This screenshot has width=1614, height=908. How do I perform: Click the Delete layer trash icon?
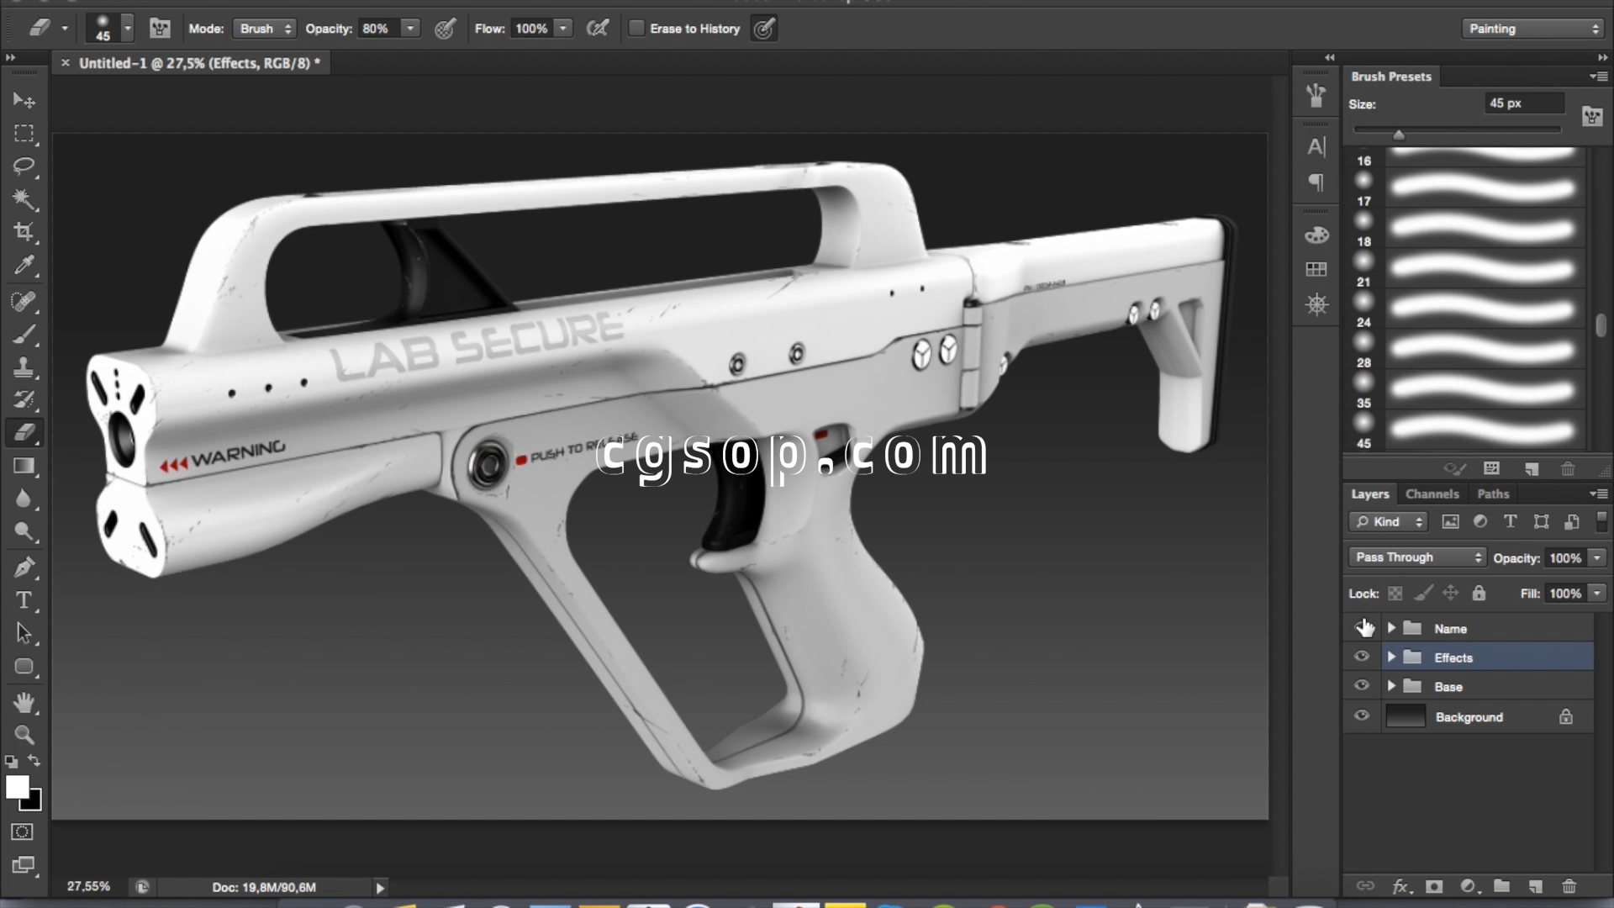click(1569, 886)
